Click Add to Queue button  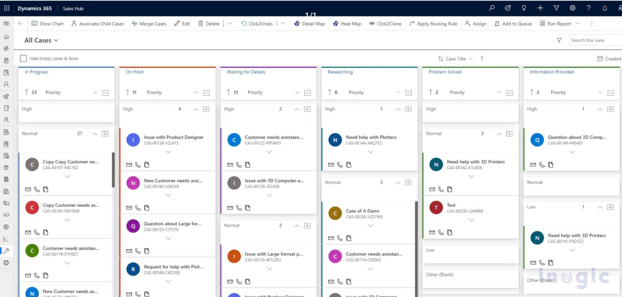click(x=513, y=23)
